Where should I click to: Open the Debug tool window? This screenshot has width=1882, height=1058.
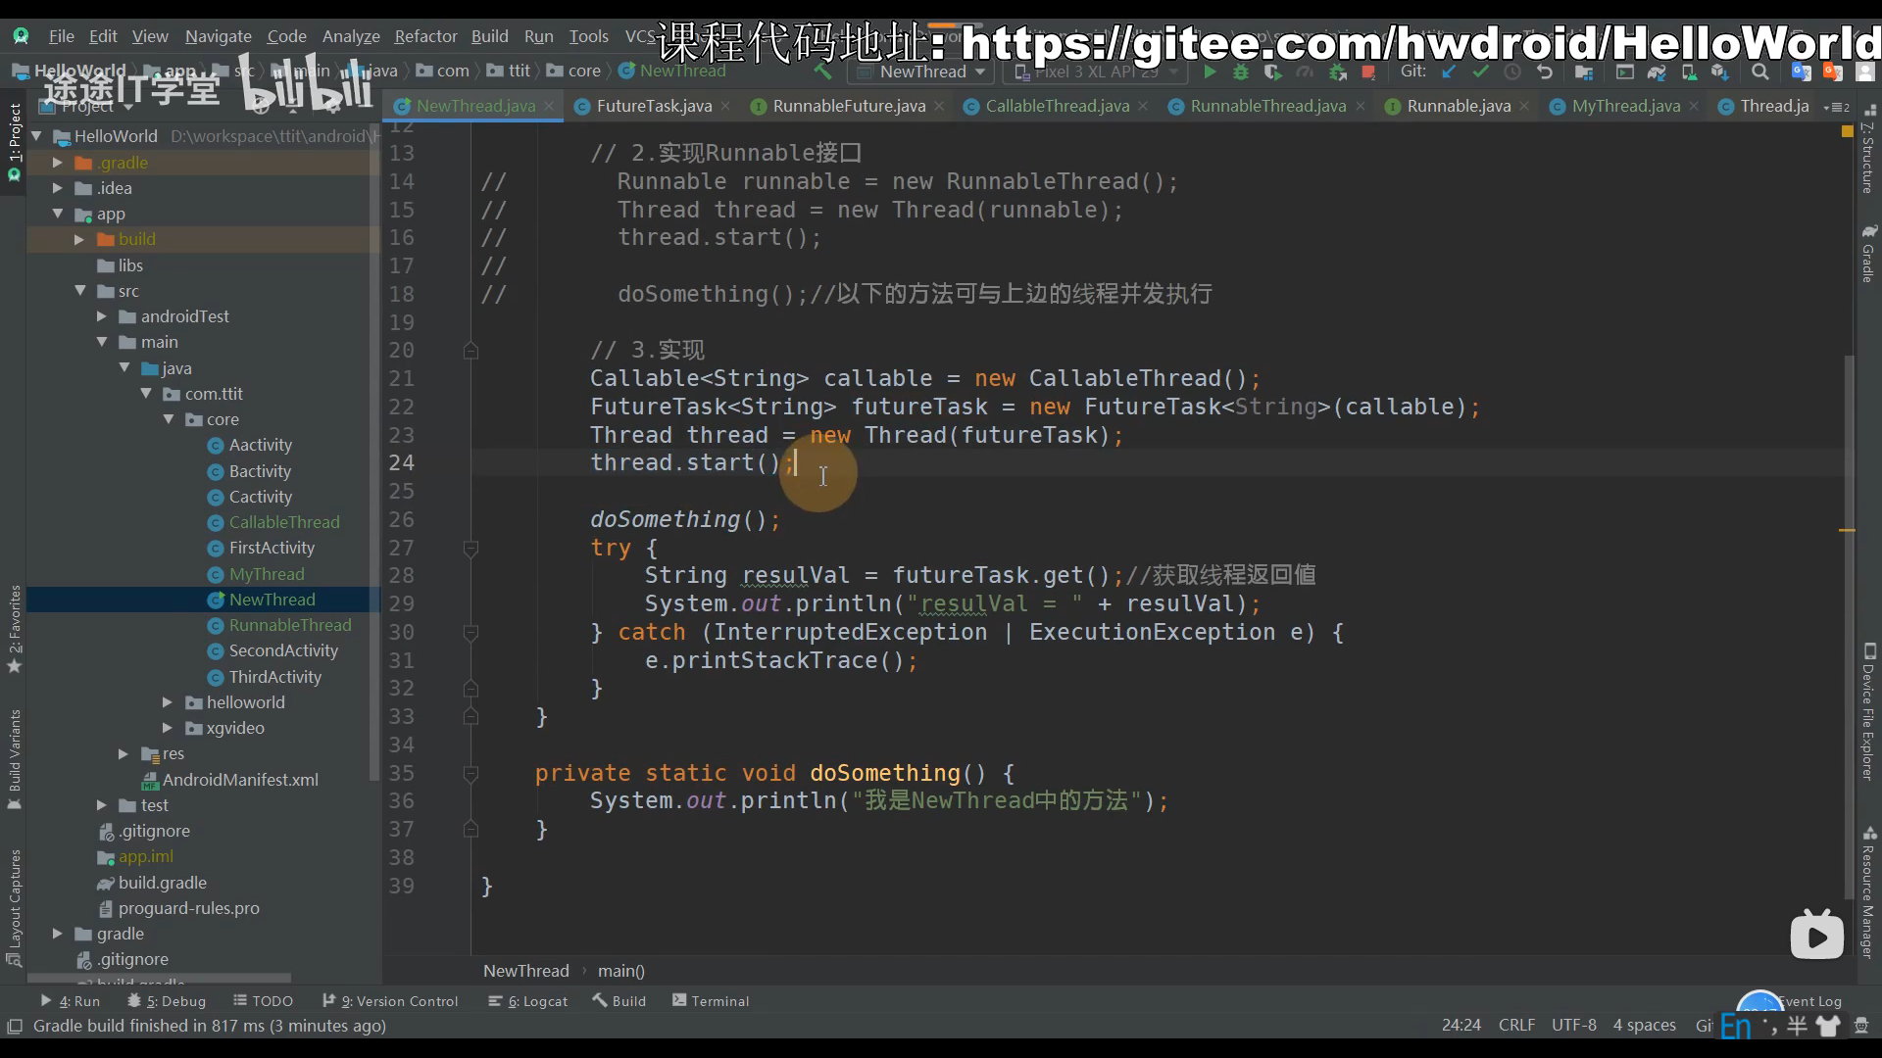166,1001
